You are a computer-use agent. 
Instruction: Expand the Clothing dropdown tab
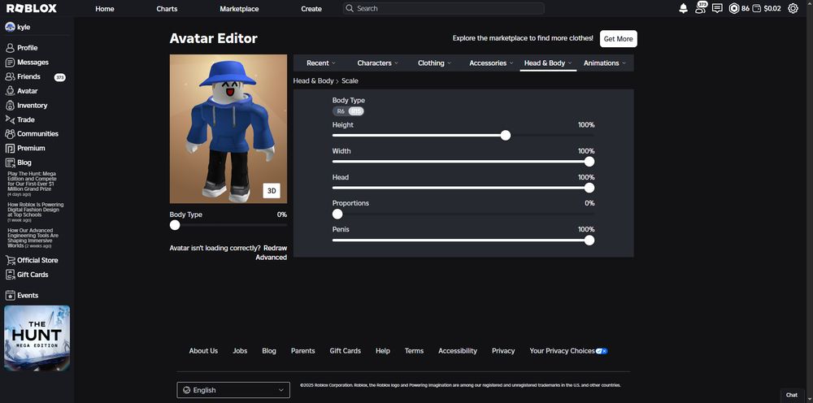pos(434,63)
